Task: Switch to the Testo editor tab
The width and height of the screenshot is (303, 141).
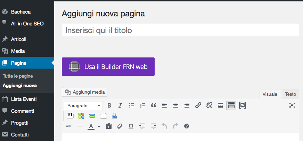Action: click(x=290, y=94)
